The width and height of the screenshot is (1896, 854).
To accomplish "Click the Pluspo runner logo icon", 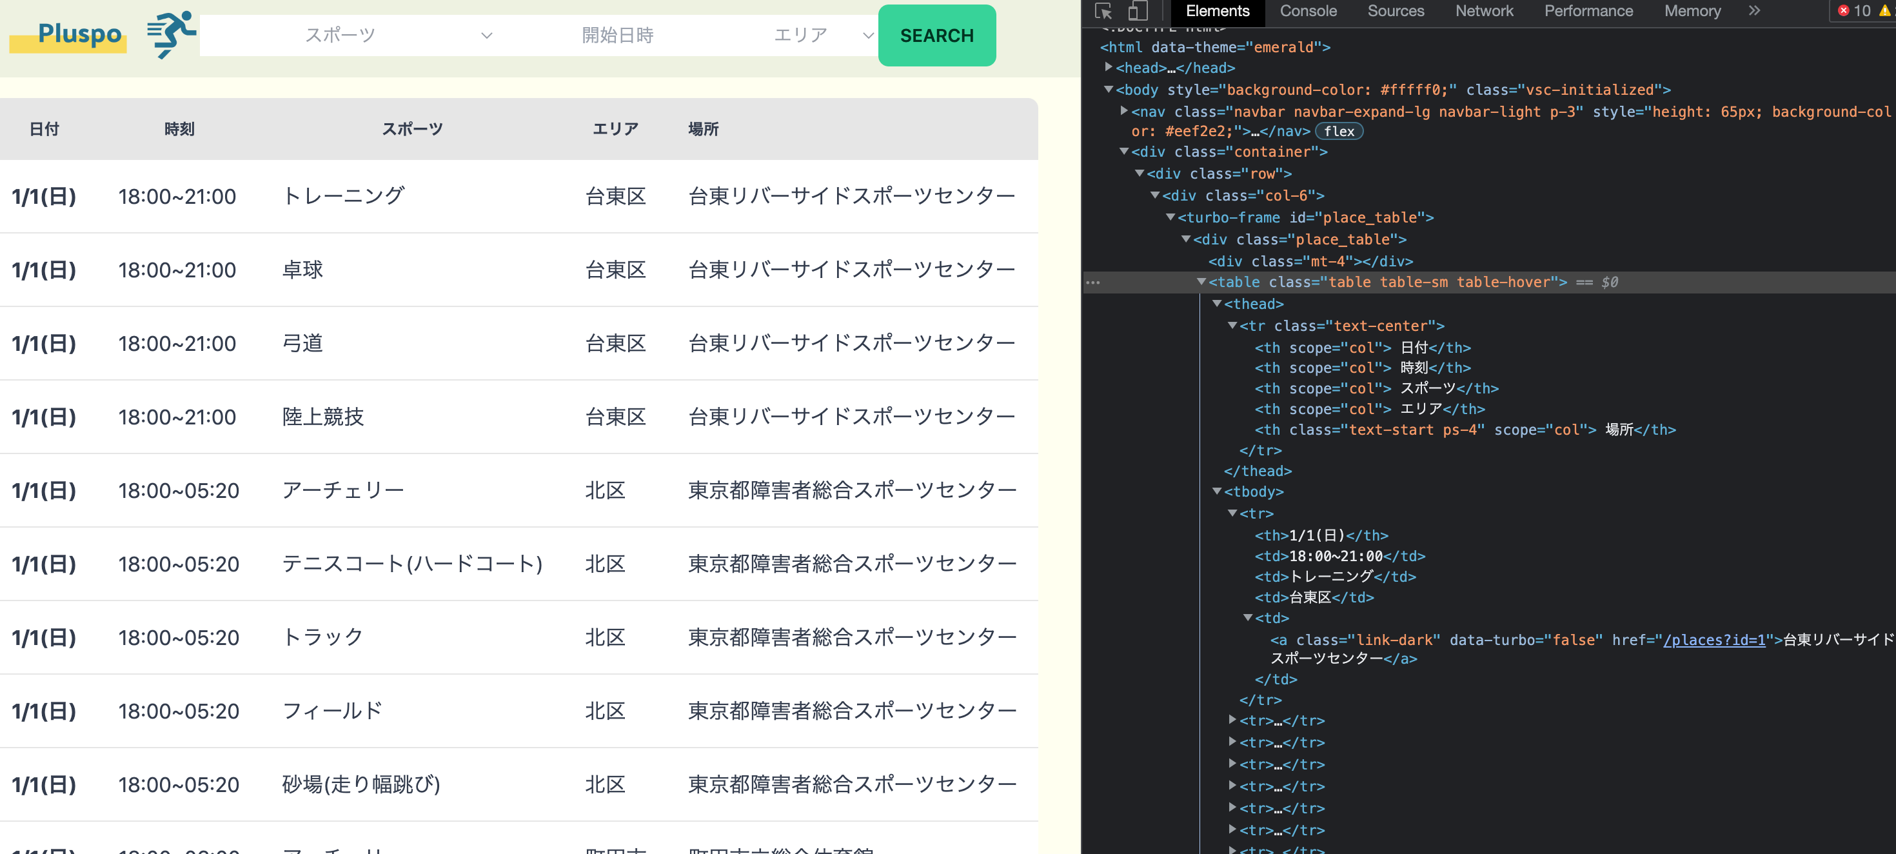I will [172, 35].
